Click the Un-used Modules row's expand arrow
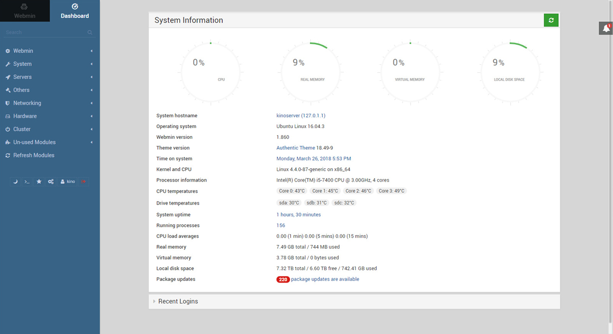Viewport: 613px width, 334px height. (91, 142)
